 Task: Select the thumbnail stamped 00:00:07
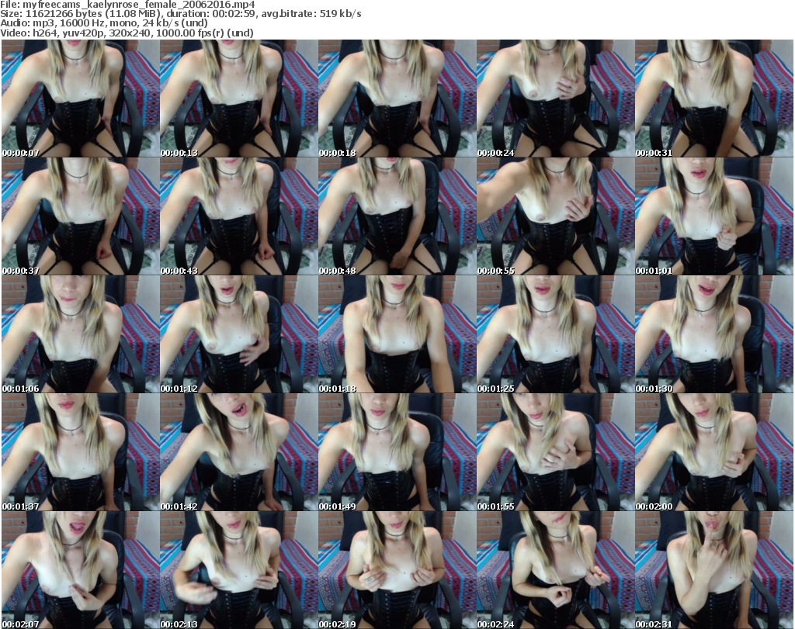click(x=80, y=98)
